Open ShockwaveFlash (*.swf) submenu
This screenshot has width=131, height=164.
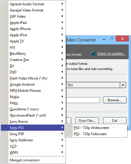(x=33, y=115)
